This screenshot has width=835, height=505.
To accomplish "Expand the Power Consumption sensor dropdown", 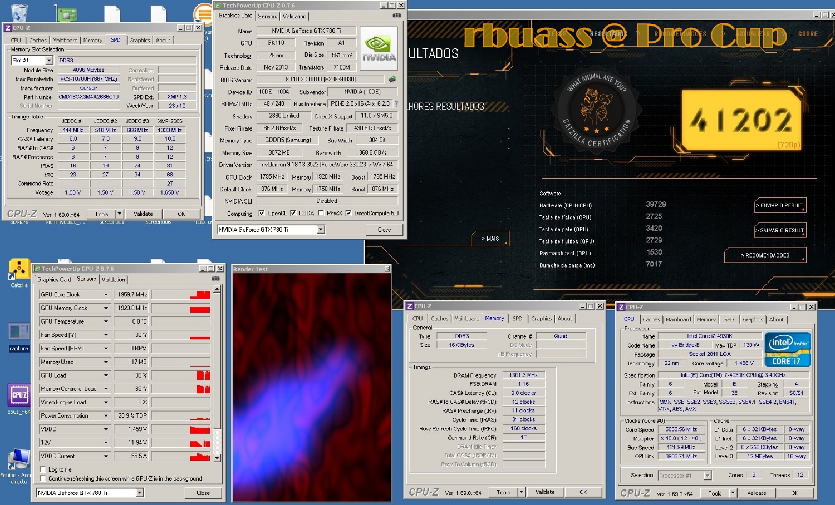I will click(106, 415).
